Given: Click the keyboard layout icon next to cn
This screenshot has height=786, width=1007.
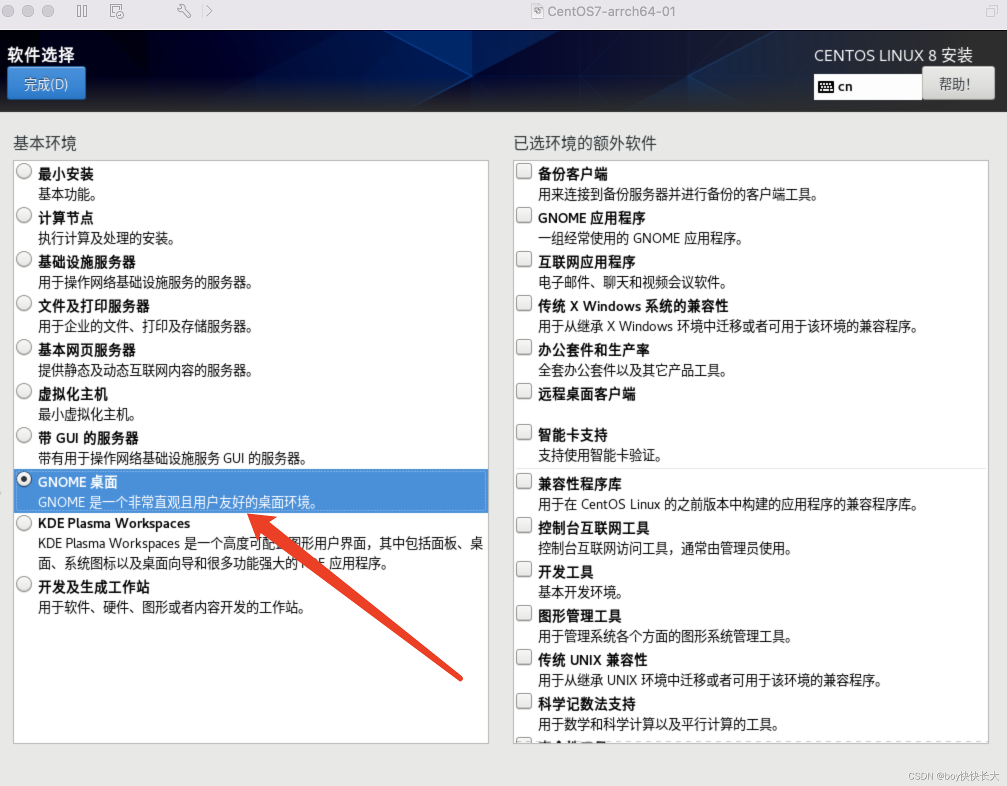Looking at the screenshot, I should coord(825,87).
